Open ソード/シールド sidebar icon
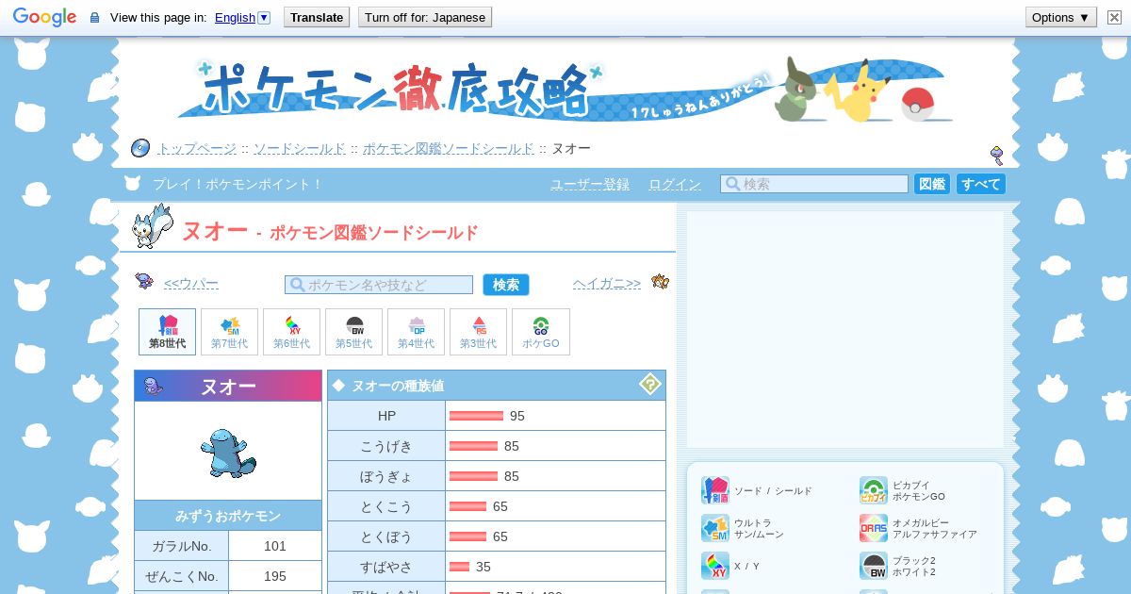 715,490
